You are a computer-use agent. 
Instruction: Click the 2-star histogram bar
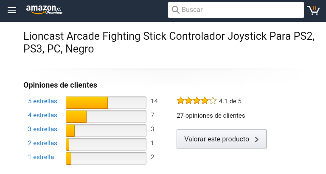[106, 144]
